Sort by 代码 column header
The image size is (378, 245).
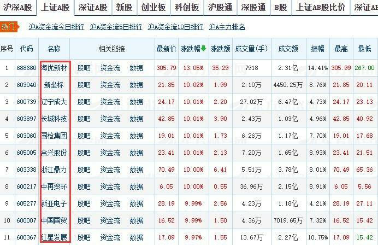[x=27, y=49]
